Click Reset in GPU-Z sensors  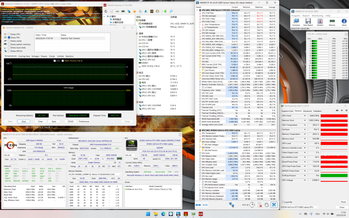coord(343,202)
